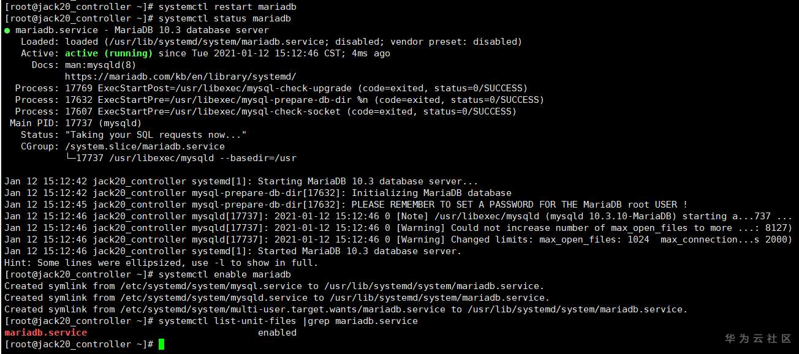Click the "Hint: Some lines were ellipsized" line
799x354 pixels.
tap(161, 263)
